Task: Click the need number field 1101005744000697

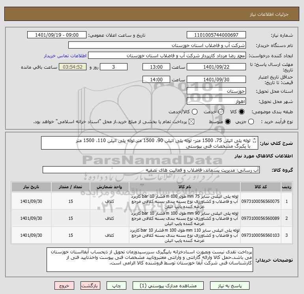Action: [x=216, y=35]
